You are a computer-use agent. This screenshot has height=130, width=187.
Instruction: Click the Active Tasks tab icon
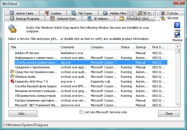(12, 13)
